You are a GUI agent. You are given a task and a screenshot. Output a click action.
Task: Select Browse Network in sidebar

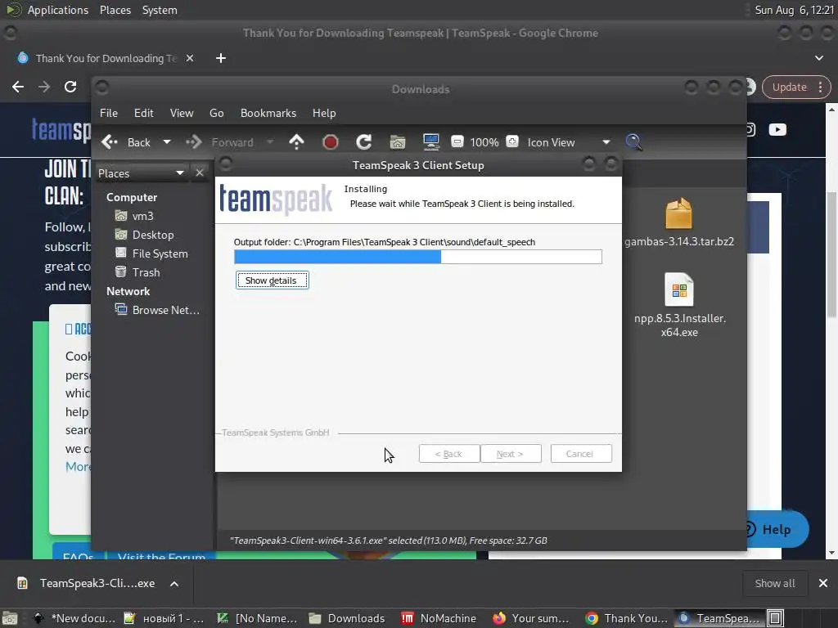click(x=157, y=310)
